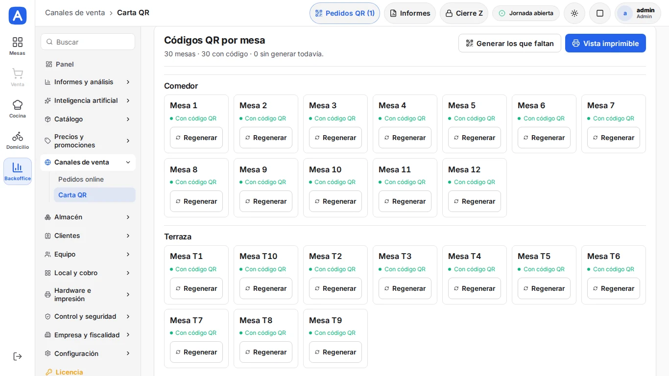The image size is (669, 376).
Task: Click the Canales de venta breadcrumb
Action: pyautogui.click(x=75, y=13)
